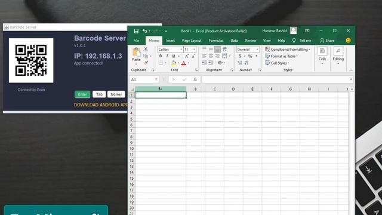Viewport: 382px width, 215px height.
Task: Apply the yellow fill color bucket
Action: point(174,63)
